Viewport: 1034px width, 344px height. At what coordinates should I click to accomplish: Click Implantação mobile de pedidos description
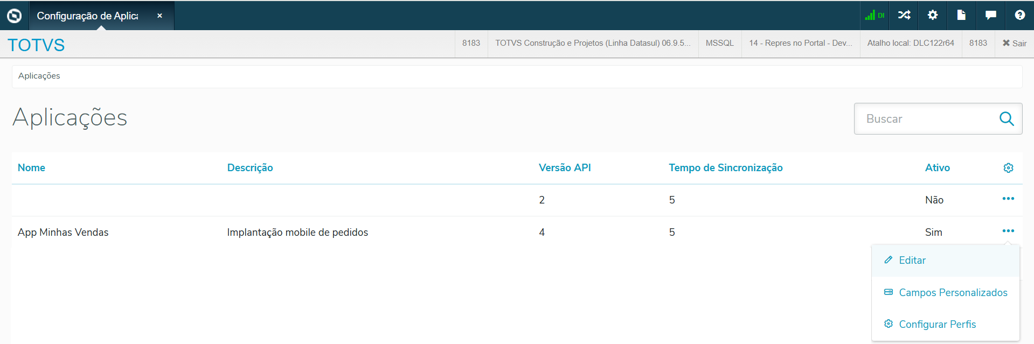(297, 233)
